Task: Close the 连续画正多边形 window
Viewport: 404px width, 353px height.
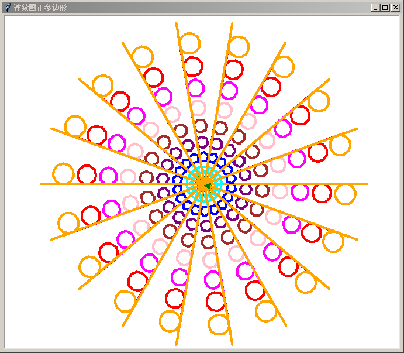Action: point(395,8)
